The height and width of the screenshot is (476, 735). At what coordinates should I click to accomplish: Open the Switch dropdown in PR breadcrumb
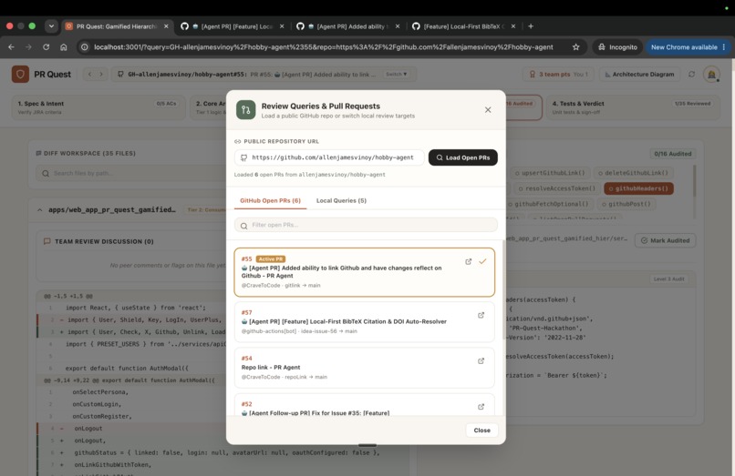396,74
